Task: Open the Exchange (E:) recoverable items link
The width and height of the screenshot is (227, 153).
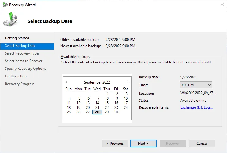Action: coord(196,107)
